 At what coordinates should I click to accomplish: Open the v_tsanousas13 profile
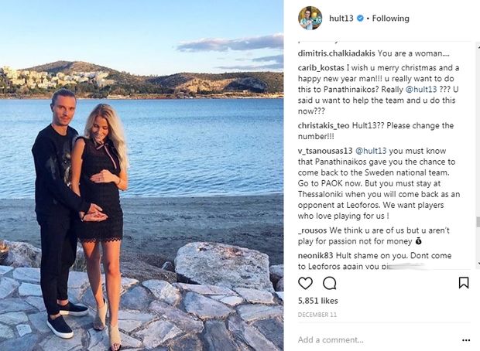(325, 151)
